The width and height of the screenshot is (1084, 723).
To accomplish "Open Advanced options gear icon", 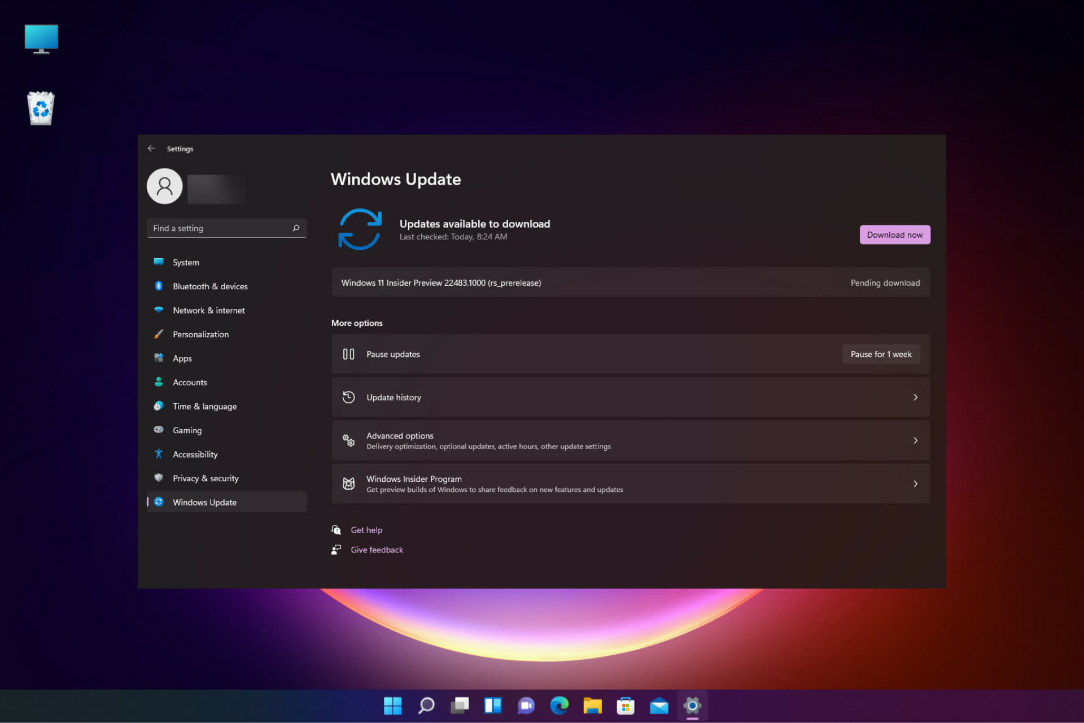I will [x=348, y=440].
